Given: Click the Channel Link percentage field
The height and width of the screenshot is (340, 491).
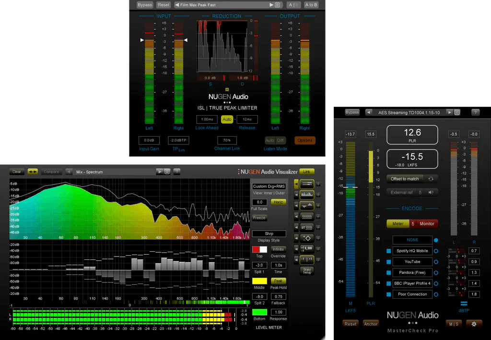Looking at the screenshot, I should [226, 140].
